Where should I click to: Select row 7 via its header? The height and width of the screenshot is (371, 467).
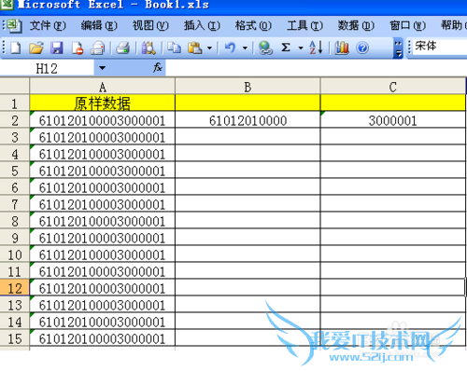[15, 204]
